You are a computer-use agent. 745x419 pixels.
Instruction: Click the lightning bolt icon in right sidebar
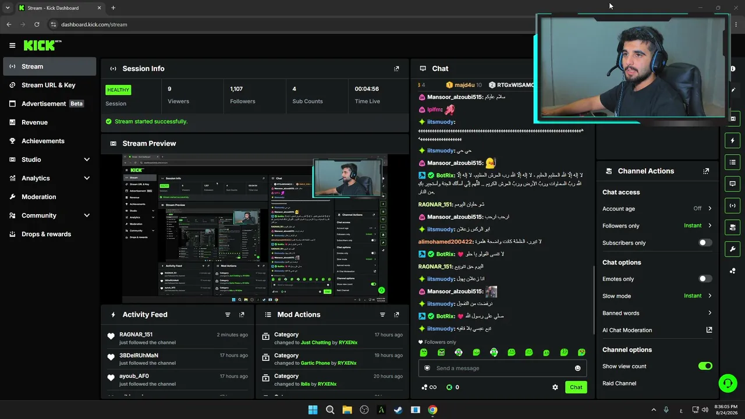[x=733, y=140]
